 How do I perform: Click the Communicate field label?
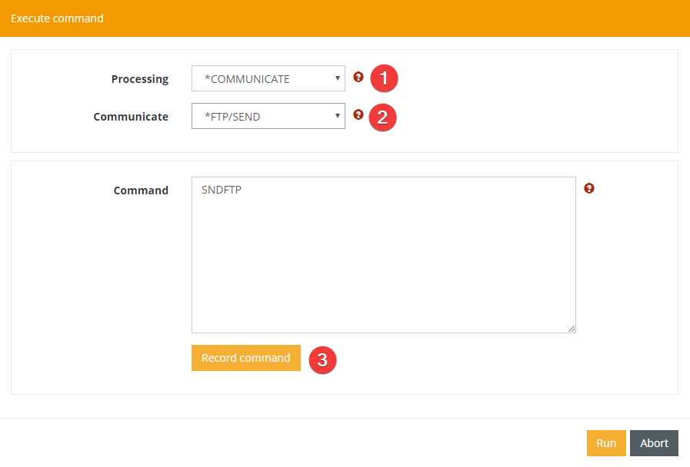[x=131, y=117]
